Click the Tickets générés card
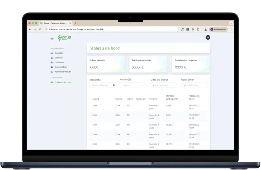This screenshot has height=170, width=261. 106,64
